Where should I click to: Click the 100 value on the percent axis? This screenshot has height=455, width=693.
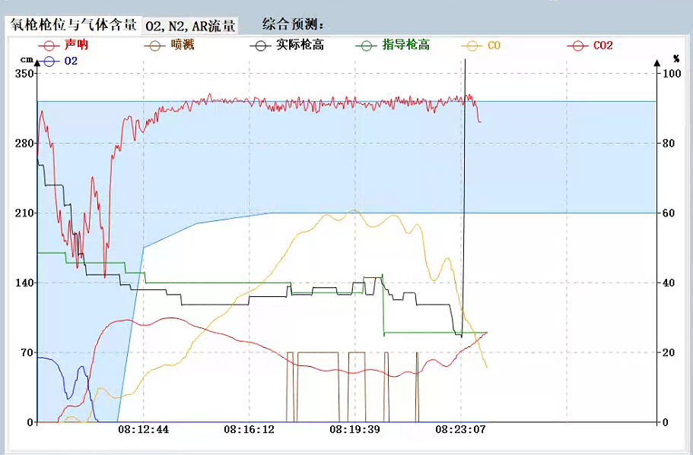[672, 73]
